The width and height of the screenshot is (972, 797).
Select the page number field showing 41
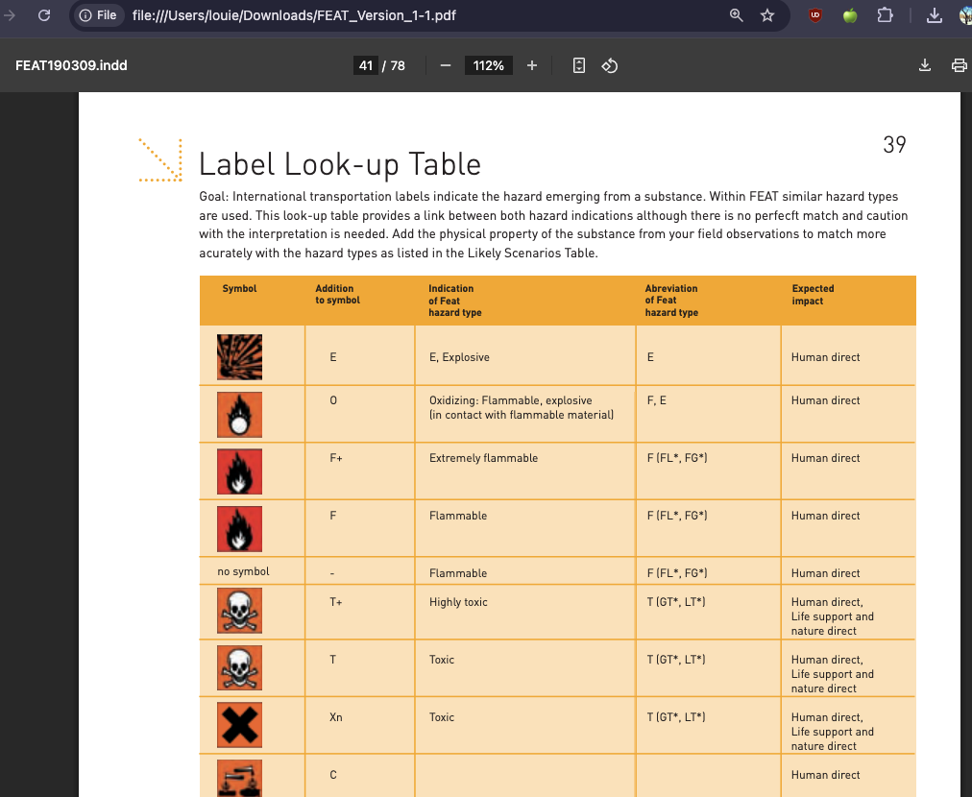tap(365, 65)
